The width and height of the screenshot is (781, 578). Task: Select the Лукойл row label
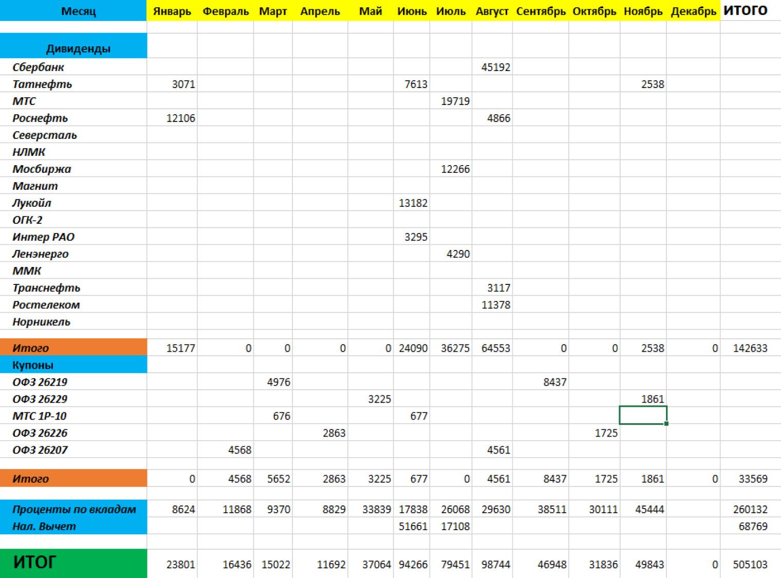tap(32, 203)
